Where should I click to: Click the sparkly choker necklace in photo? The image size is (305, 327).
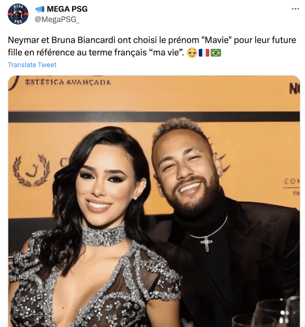[103, 234]
